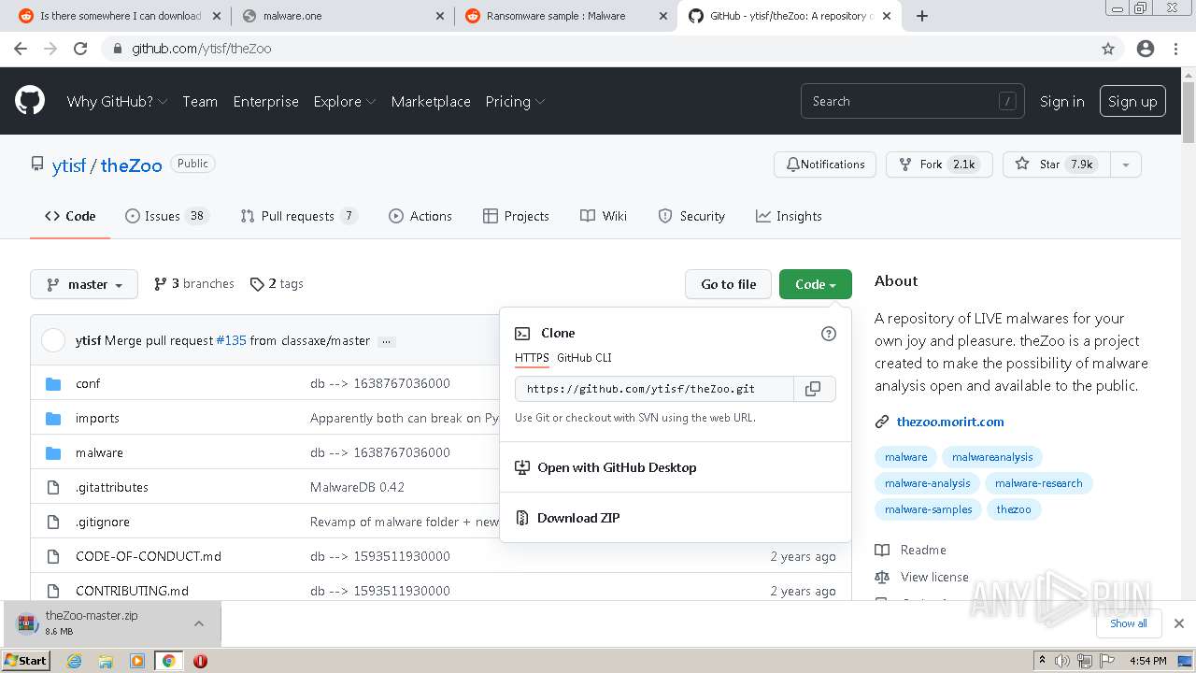Image resolution: width=1196 pixels, height=673 pixels.
Task: Click Download ZIP
Action: coord(578,518)
